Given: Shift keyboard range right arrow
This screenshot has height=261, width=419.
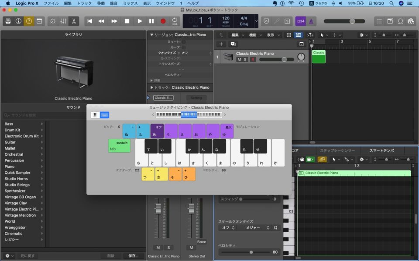Looking at the screenshot, I should pyautogui.click(x=225, y=115).
